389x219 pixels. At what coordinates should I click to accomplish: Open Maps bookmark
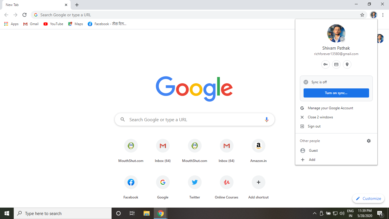click(x=75, y=24)
